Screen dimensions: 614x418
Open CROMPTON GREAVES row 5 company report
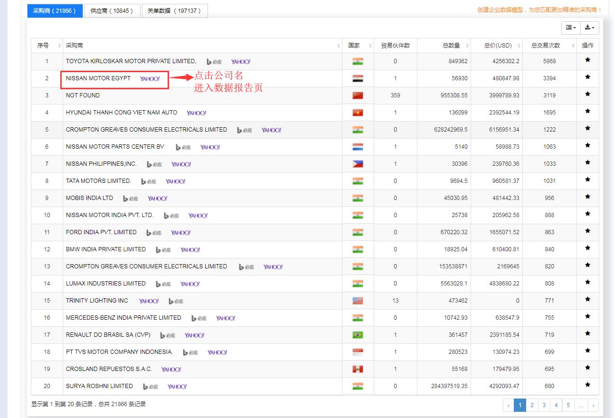146,130
